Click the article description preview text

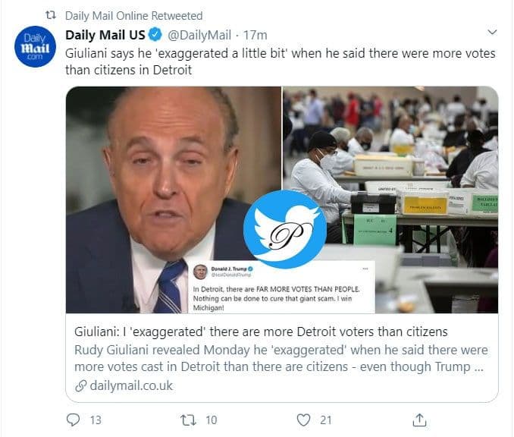pyautogui.click(x=281, y=358)
